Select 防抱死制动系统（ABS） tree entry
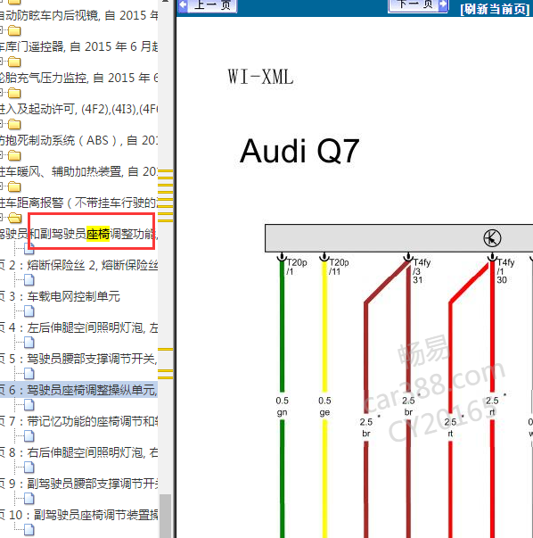533x538 pixels. (78, 140)
